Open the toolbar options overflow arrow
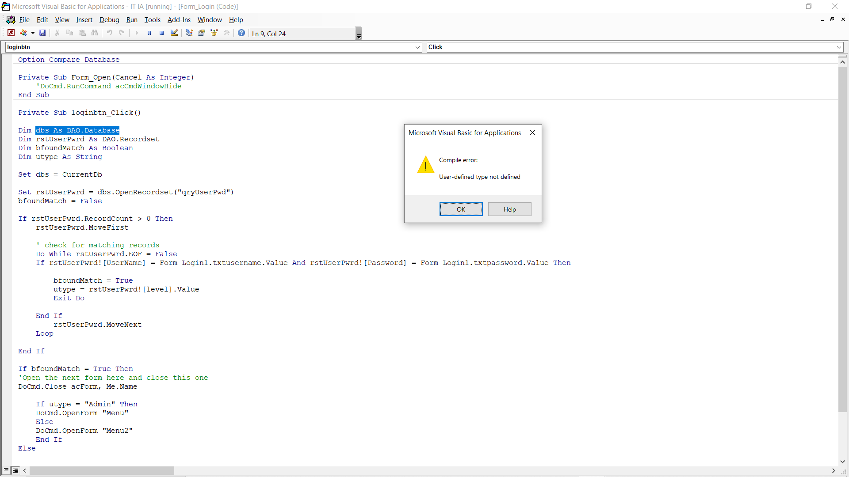The height and width of the screenshot is (477, 849). coord(359,34)
